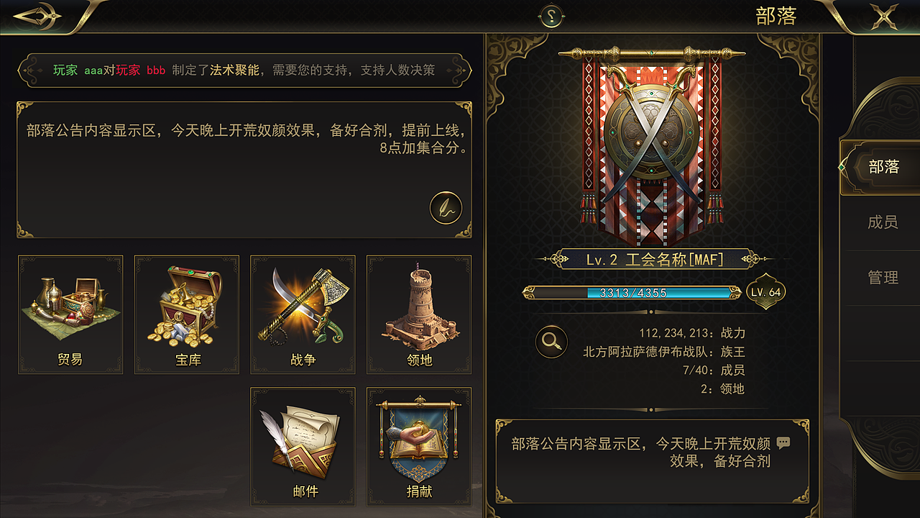Open the 邮件 mail icon
920x518 pixels.
click(303, 447)
